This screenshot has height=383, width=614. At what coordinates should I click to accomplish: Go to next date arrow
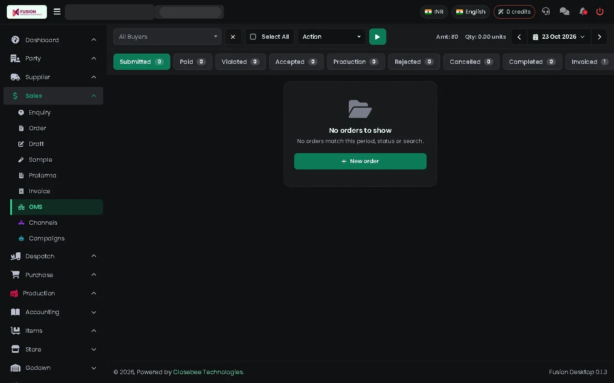[599, 37]
